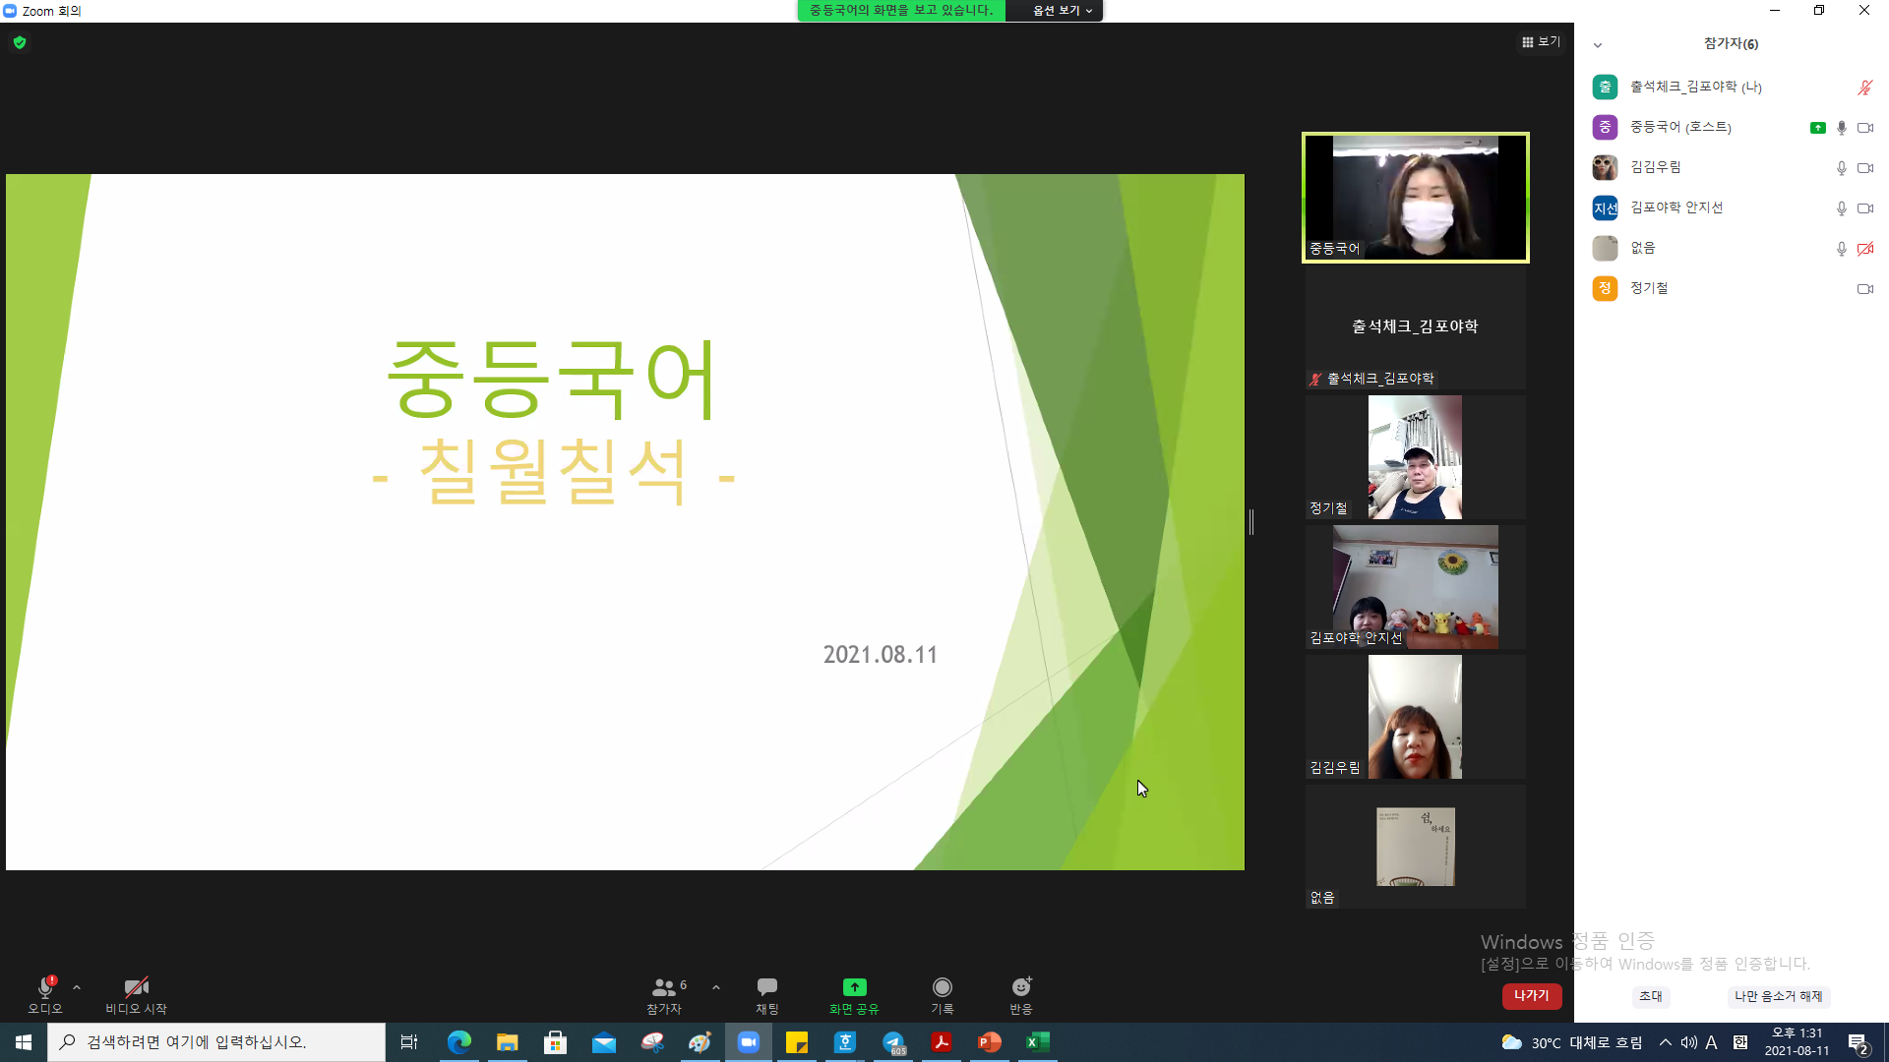This screenshot has width=1889, height=1062.
Task: Select the 없음 video thumbnail
Action: (1415, 847)
